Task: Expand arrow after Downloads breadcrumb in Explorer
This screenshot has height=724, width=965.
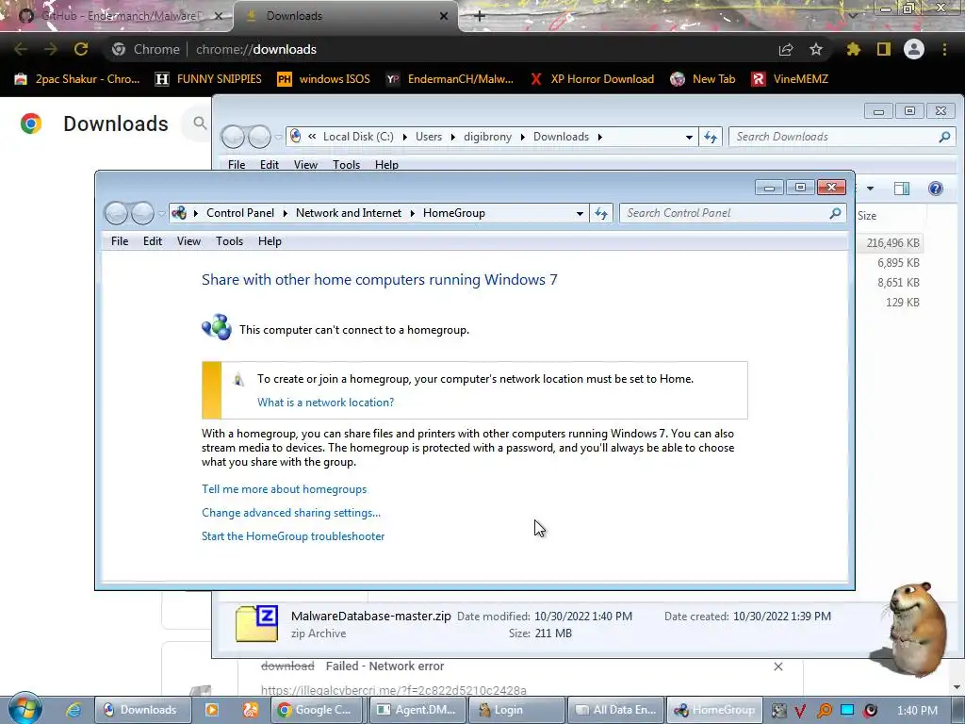Action: point(599,137)
